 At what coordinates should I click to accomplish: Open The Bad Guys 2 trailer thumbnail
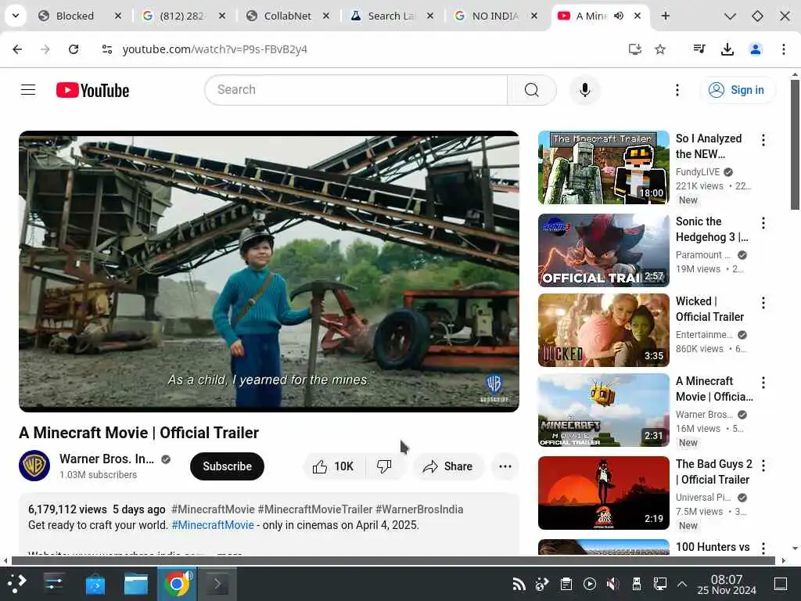[603, 493]
